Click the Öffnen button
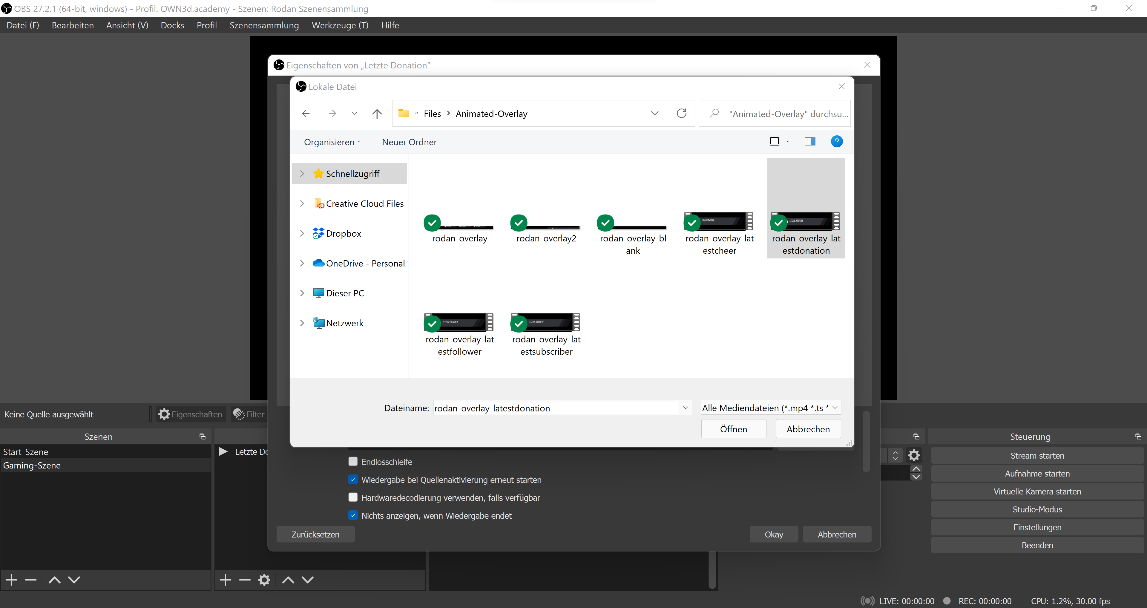The width and height of the screenshot is (1147, 608). (733, 429)
